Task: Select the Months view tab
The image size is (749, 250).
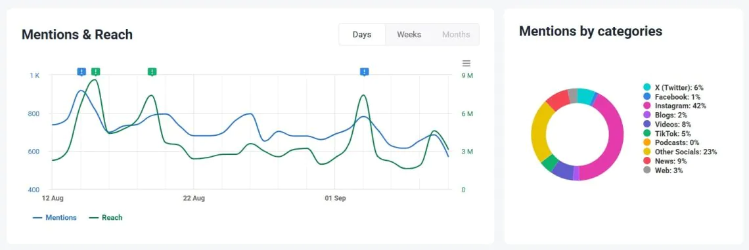Action: [456, 34]
